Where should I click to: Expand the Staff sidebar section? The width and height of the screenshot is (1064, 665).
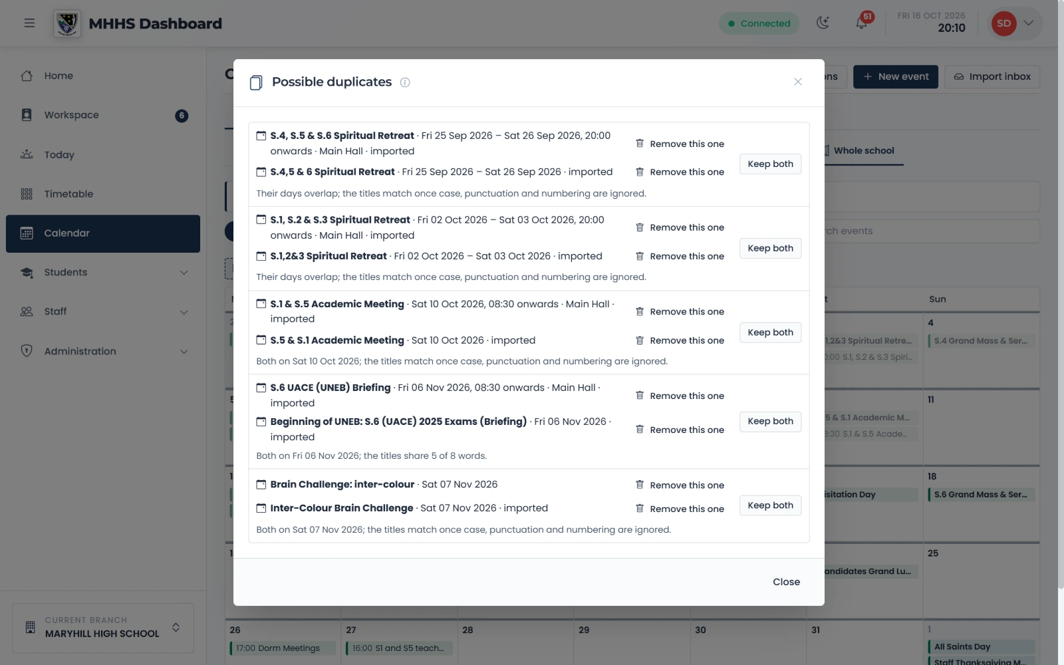point(103,312)
